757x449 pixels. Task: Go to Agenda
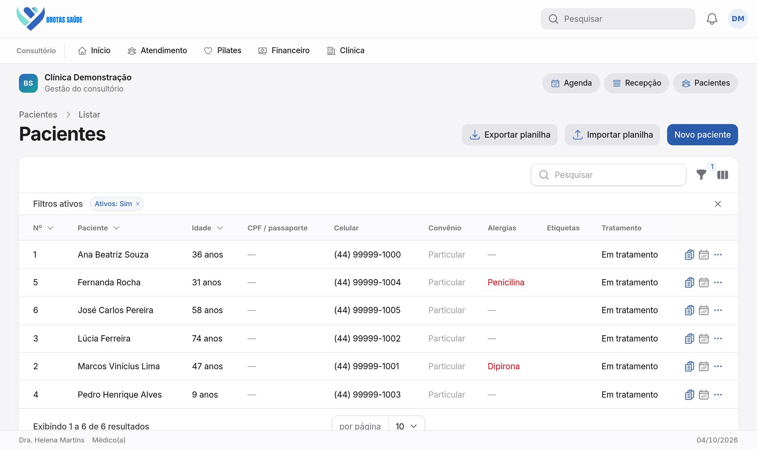tap(571, 83)
